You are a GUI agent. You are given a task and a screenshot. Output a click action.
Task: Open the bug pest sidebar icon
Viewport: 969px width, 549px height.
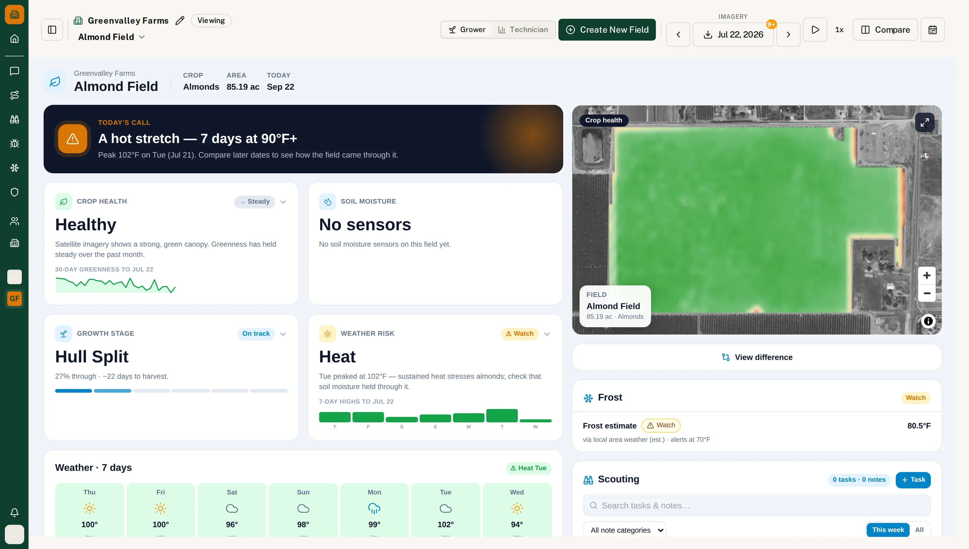pyautogui.click(x=14, y=143)
